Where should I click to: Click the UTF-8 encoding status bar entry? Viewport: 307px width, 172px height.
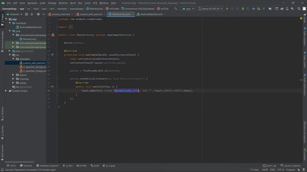(280, 170)
